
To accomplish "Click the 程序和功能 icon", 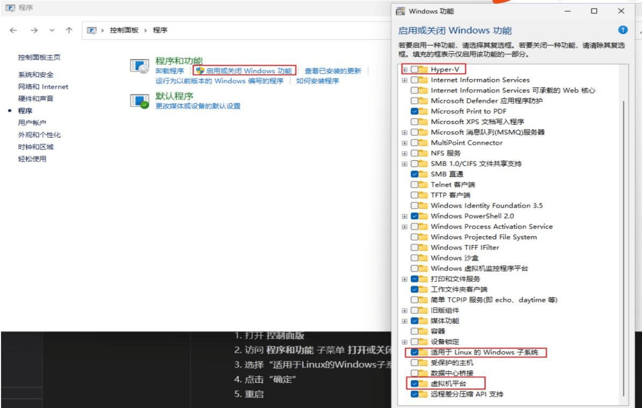I will pos(140,66).
